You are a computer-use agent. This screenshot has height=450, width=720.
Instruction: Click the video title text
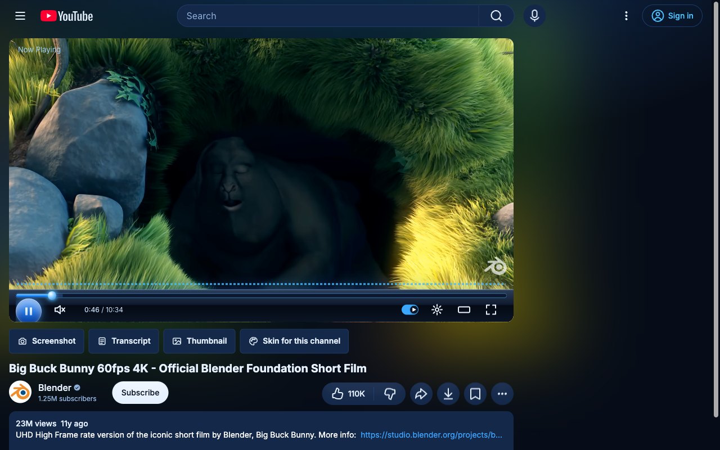point(188,368)
